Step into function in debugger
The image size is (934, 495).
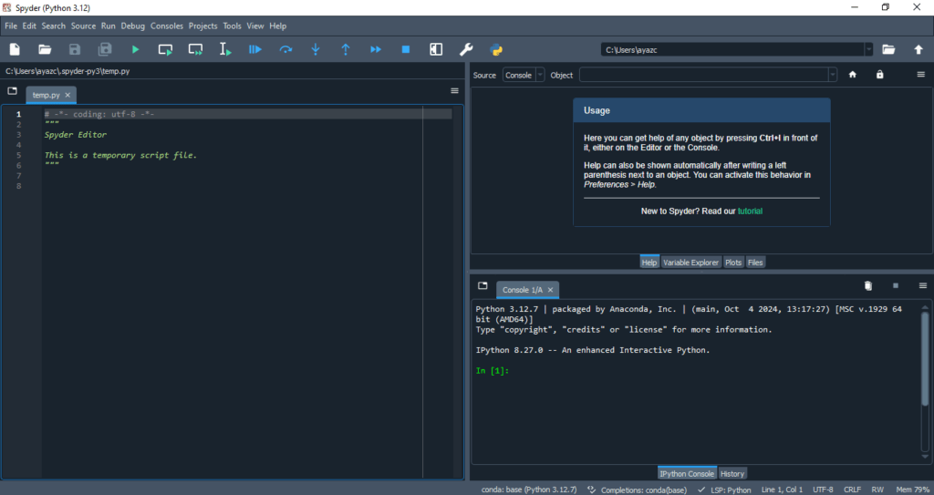316,49
